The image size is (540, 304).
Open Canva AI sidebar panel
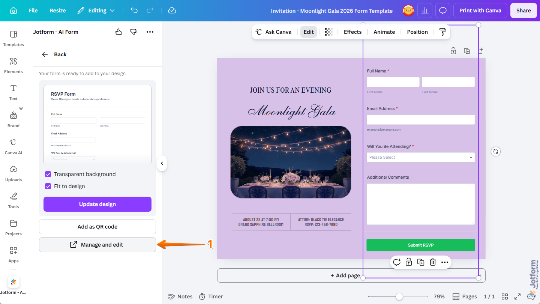pos(13,147)
